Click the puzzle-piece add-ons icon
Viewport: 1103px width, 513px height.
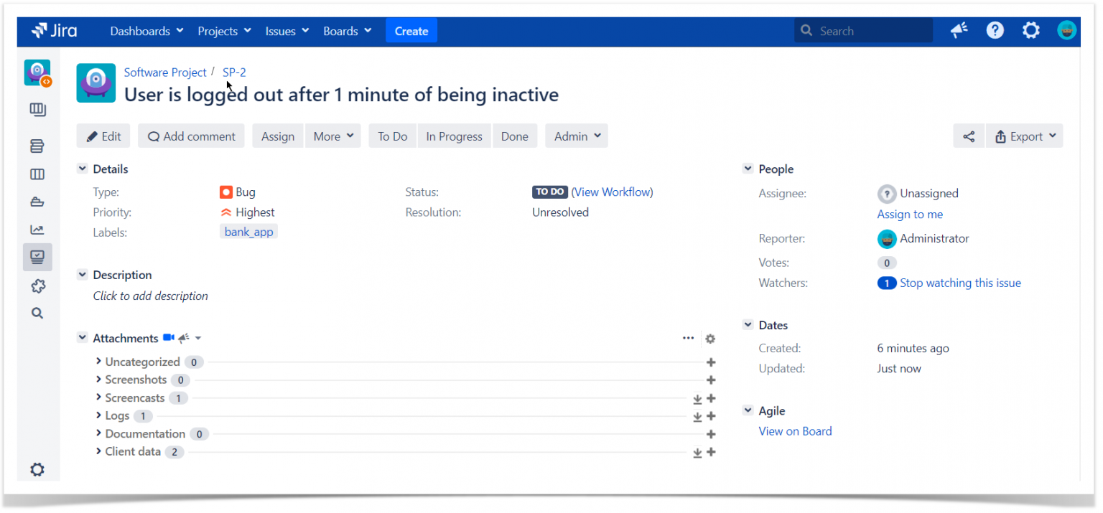click(x=37, y=286)
